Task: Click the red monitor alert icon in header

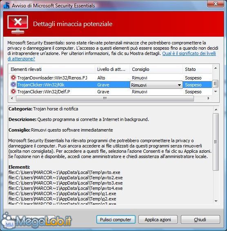Action: (18, 24)
